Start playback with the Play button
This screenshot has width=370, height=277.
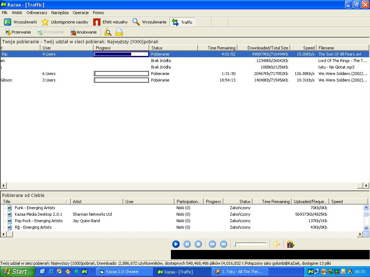(x=176, y=244)
